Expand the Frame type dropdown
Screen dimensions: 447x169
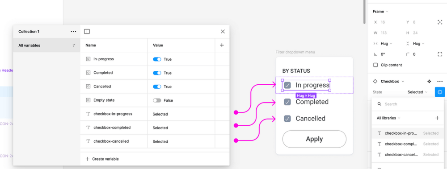[380, 12]
